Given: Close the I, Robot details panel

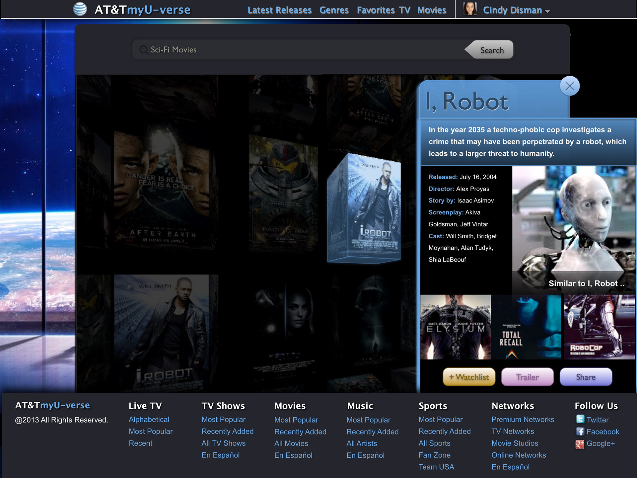Looking at the screenshot, I should click(570, 86).
